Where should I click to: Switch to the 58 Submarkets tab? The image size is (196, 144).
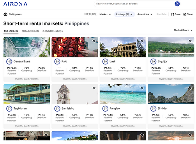point(30,31)
